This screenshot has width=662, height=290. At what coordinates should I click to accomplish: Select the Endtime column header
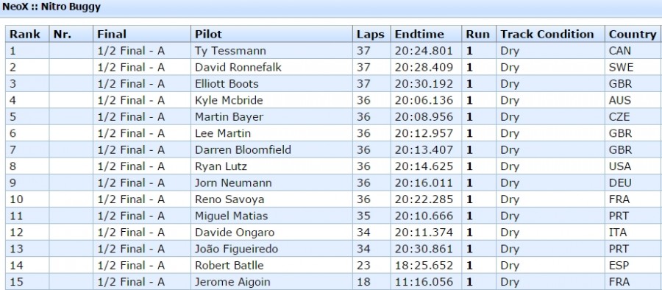pyautogui.click(x=426, y=35)
